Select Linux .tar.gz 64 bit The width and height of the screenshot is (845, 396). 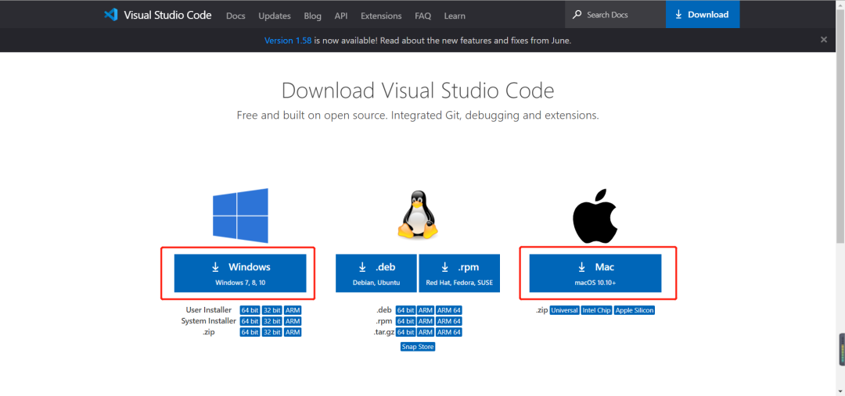(405, 333)
